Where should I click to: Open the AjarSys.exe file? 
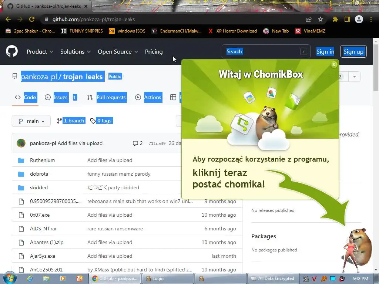point(43,256)
